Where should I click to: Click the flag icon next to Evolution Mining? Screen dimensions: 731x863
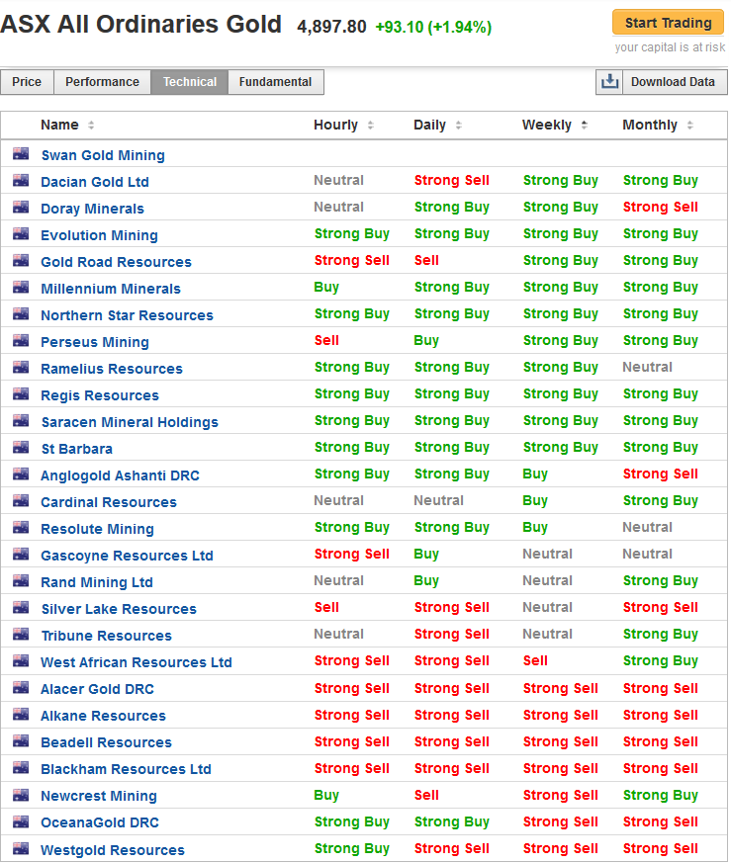pos(21,233)
